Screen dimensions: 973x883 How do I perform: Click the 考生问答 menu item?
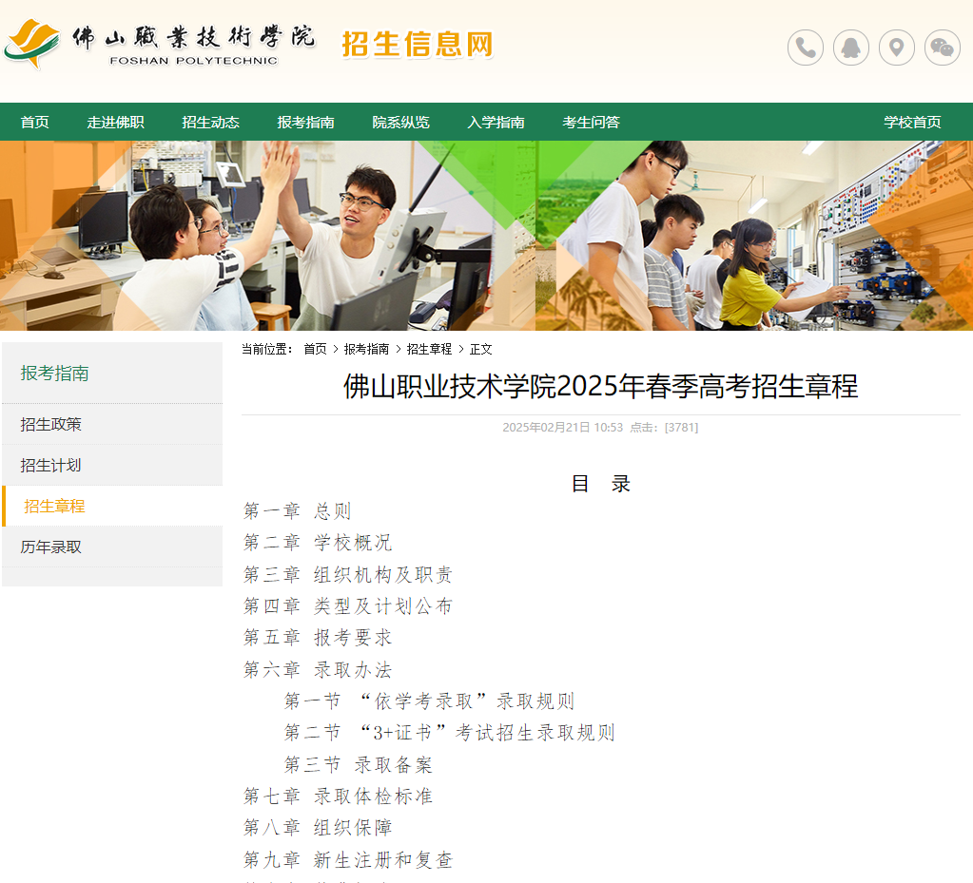[x=591, y=122]
